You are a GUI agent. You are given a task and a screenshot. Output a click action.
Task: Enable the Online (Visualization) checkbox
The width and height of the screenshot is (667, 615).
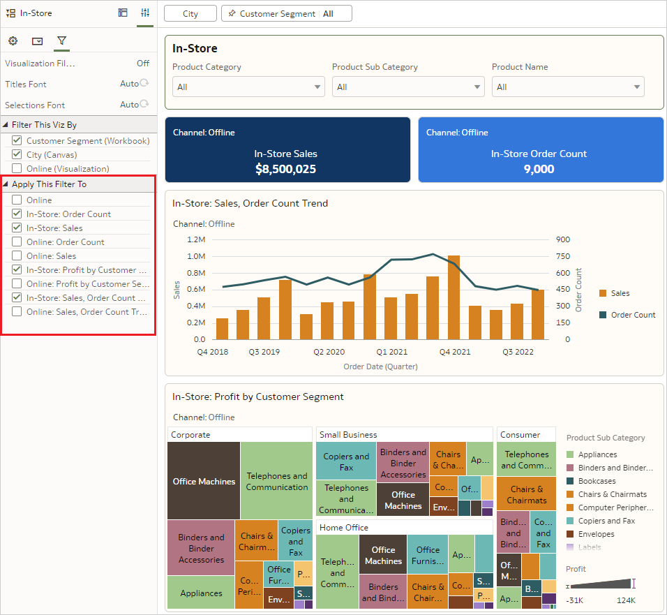tap(17, 168)
